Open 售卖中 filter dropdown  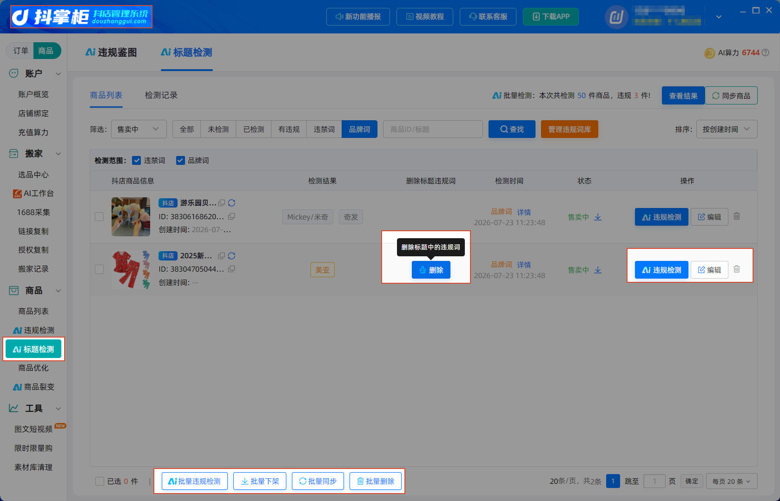pos(139,129)
